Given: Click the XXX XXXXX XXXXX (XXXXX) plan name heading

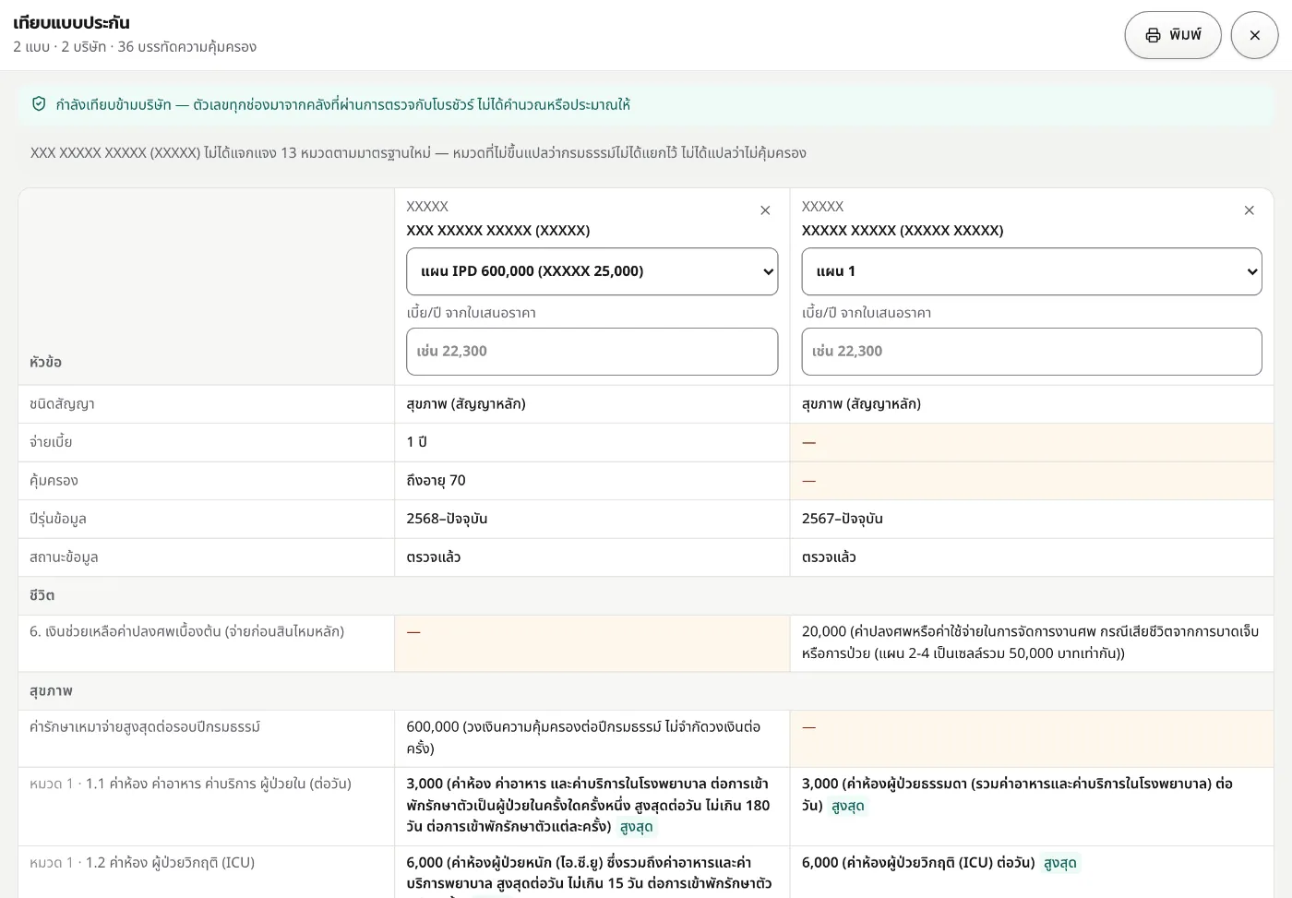Looking at the screenshot, I should pos(498,231).
